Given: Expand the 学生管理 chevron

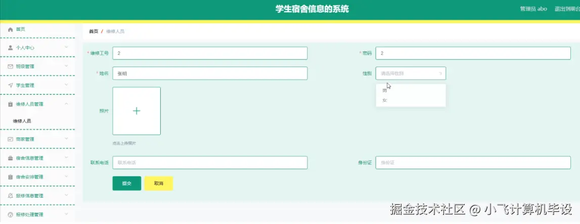Looking at the screenshot, I should (66, 85).
